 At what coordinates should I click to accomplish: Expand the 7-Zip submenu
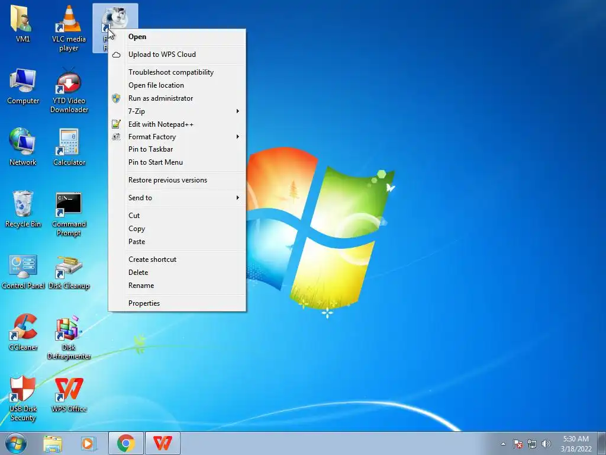pyautogui.click(x=177, y=111)
